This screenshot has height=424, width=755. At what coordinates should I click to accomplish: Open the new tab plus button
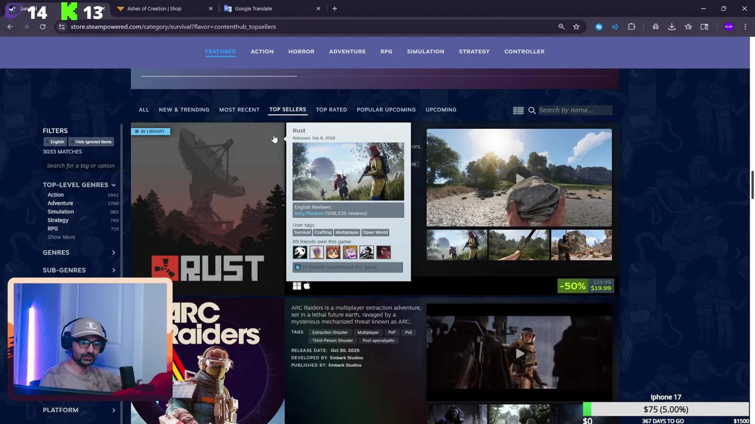point(334,8)
